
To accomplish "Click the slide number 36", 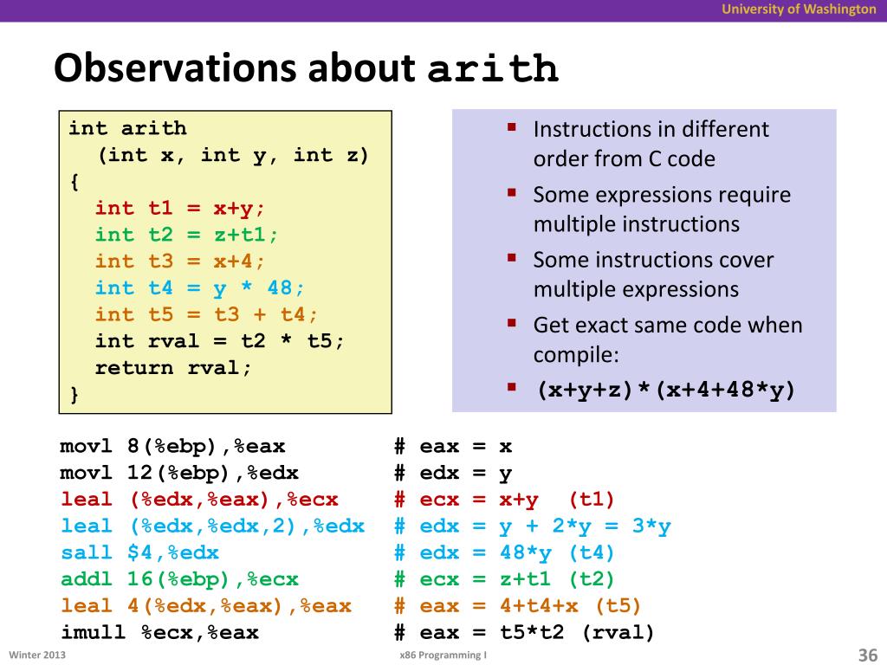I will click(x=867, y=655).
